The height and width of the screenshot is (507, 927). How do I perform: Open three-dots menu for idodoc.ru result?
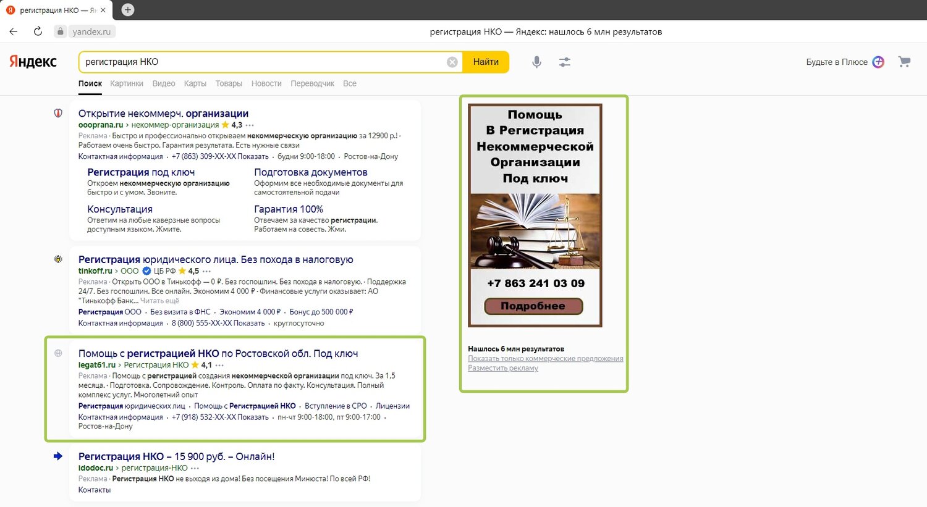tap(195, 468)
